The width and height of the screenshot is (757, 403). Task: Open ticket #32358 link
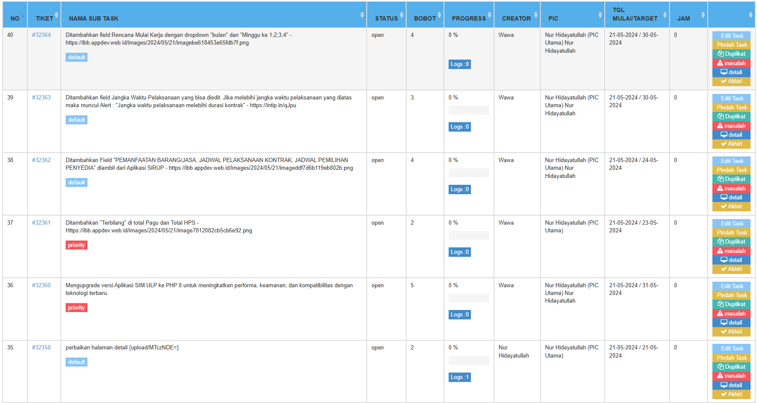point(41,348)
